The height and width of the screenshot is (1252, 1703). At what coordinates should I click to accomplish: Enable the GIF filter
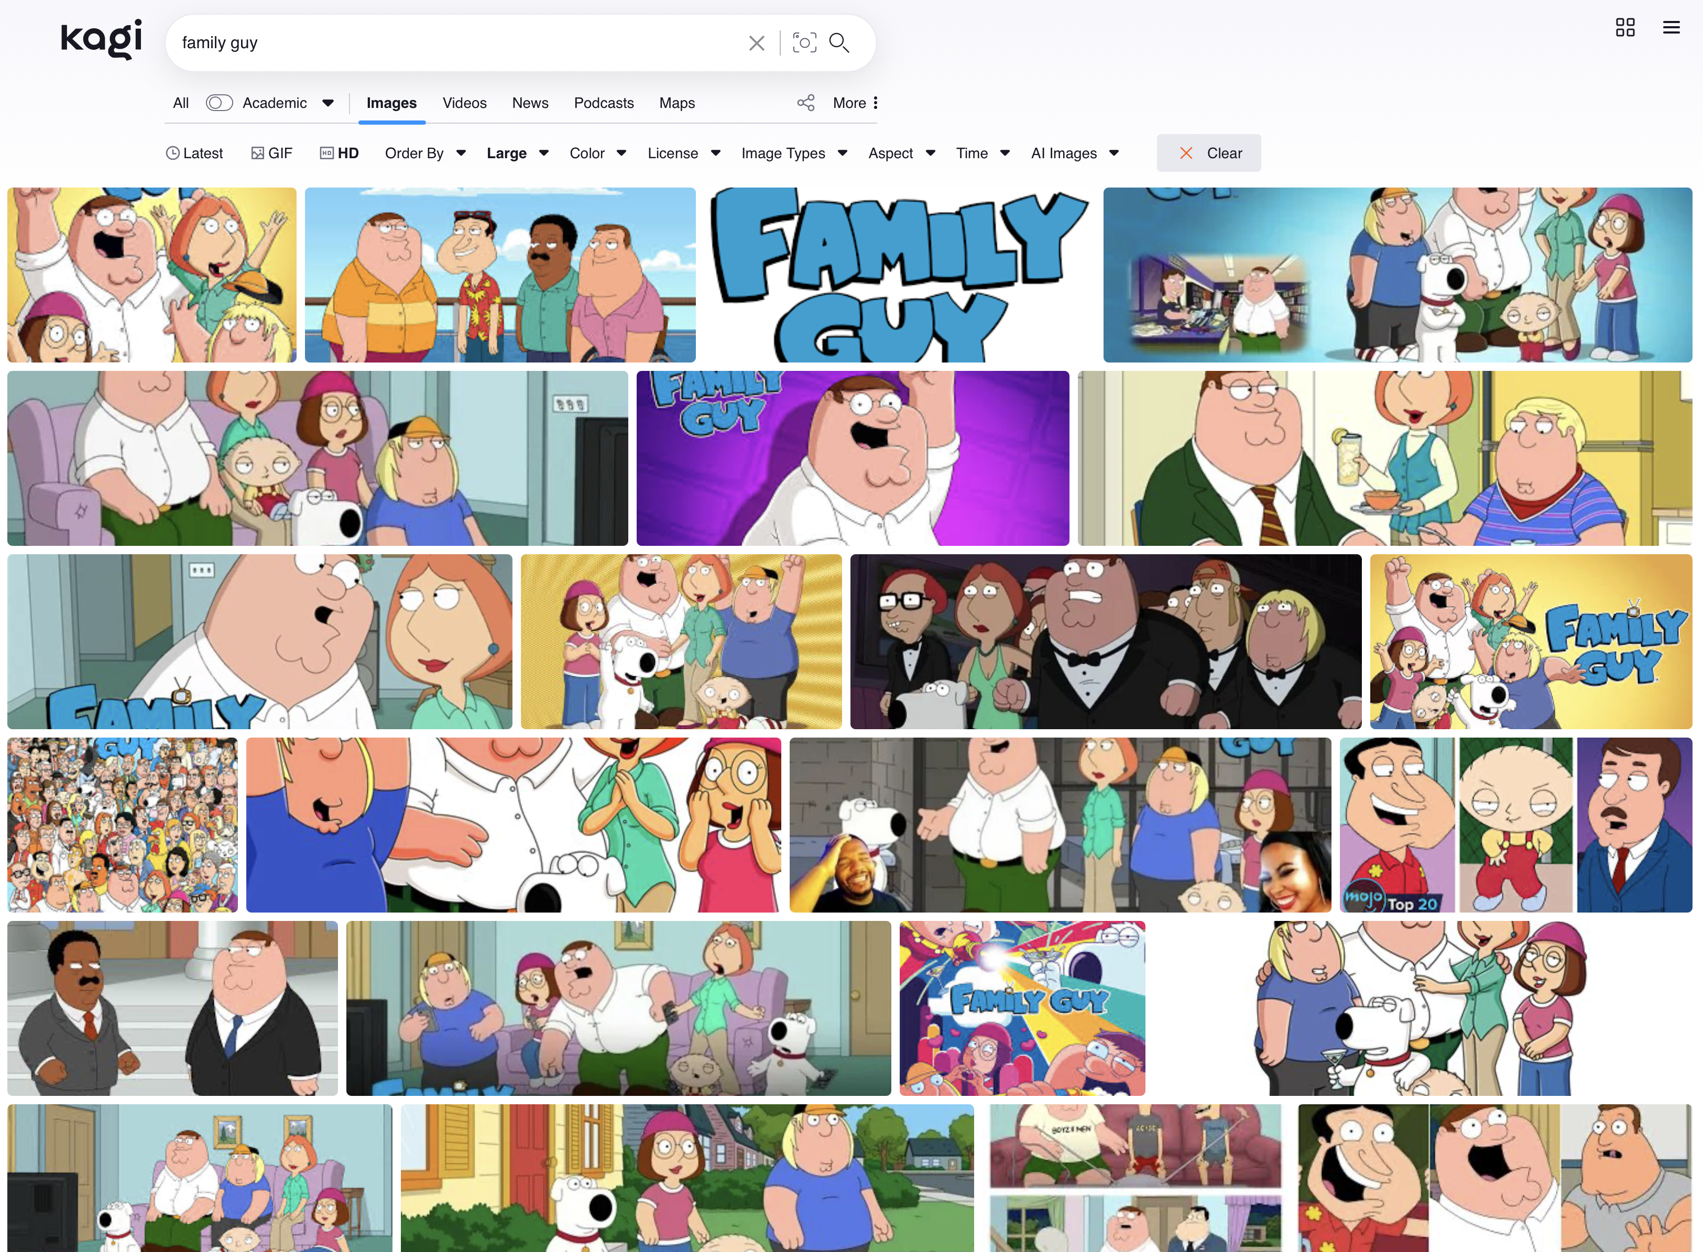(271, 153)
